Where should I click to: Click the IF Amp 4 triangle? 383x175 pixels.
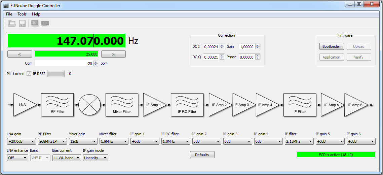coord(265,105)
